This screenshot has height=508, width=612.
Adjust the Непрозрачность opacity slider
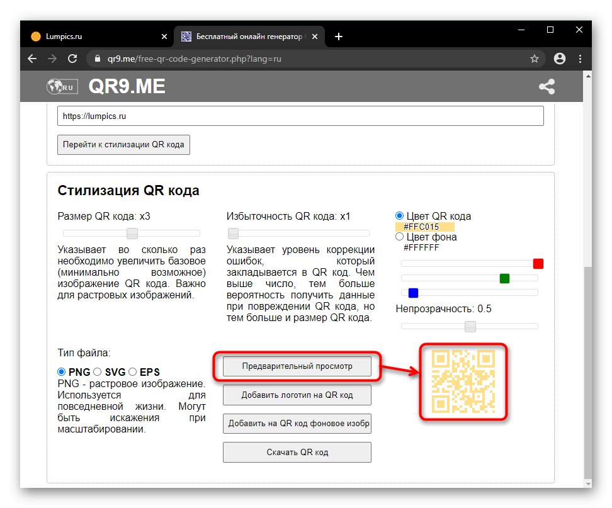pyautogui.click(x=470, y=326)
